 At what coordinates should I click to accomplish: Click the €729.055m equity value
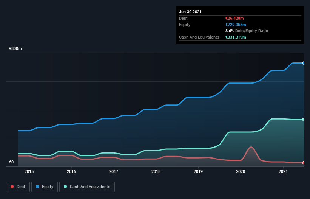click(x=236, y=25)
